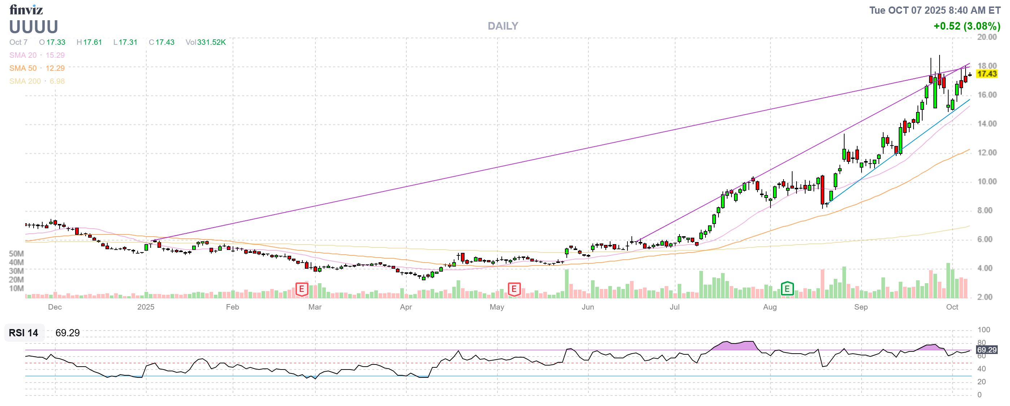Click the finviz logo

(x=26, y=9)
